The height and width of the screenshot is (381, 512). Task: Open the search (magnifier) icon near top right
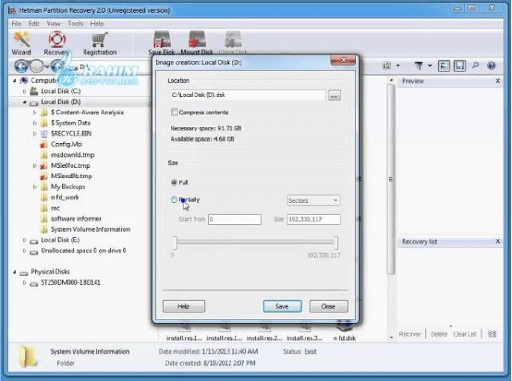click(x=476, y=66)
